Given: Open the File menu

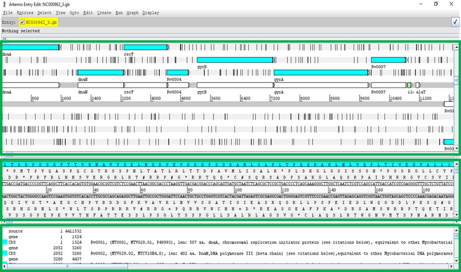Looking at the screenshot, I should tap(8, 13).
